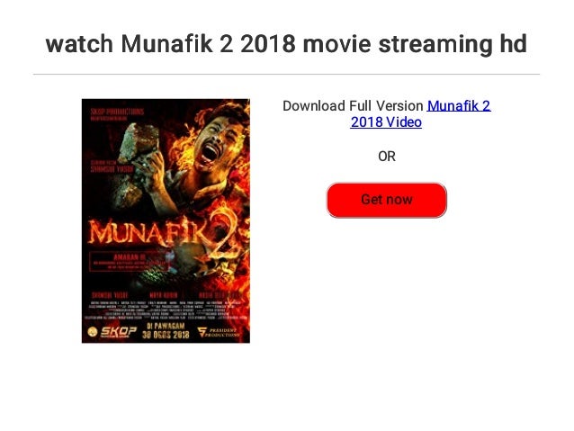This screenshot has width=574, height=431.
Task: Click the red AMARAN warning box on poster
Action: 129,262
